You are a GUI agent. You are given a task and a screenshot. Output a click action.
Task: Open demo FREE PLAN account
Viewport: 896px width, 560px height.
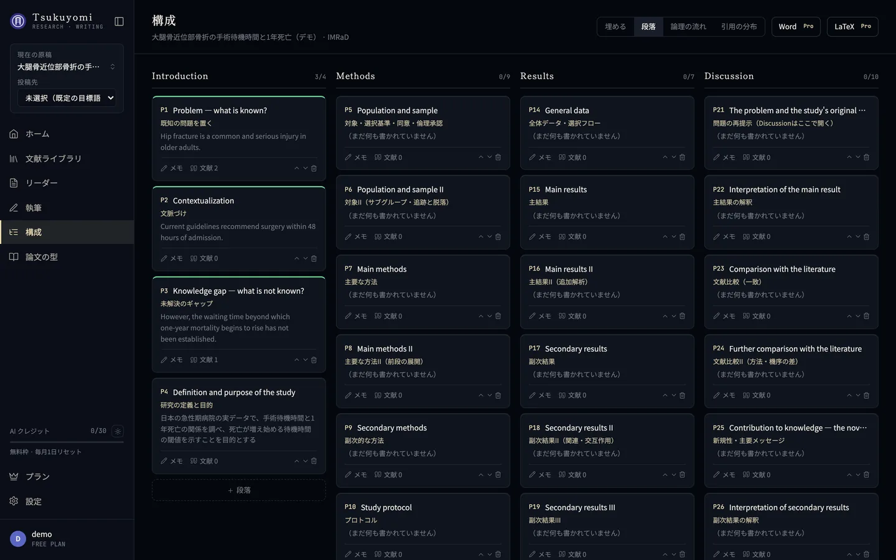coord(67,539)
